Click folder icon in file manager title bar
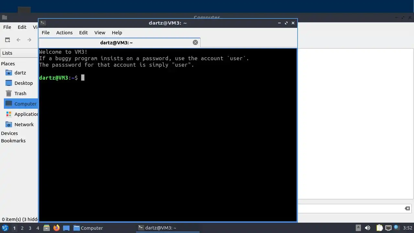414x233 pixels. coord(5,17)
